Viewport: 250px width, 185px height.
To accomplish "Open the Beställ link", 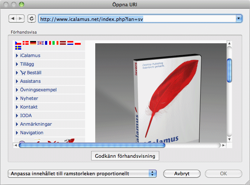I will click(34, 73).
